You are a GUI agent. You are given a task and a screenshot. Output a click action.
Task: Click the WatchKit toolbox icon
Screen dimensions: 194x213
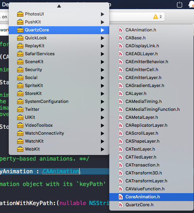pos(20,141)
